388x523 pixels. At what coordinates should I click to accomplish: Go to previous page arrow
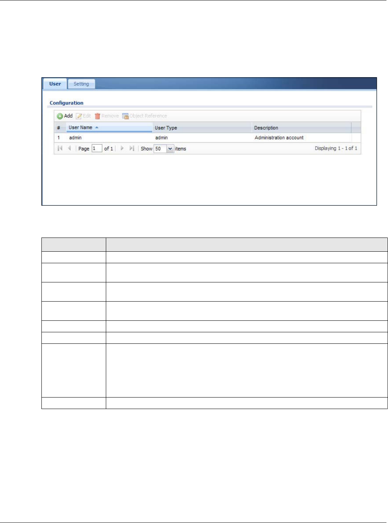[x=69, y=148]
